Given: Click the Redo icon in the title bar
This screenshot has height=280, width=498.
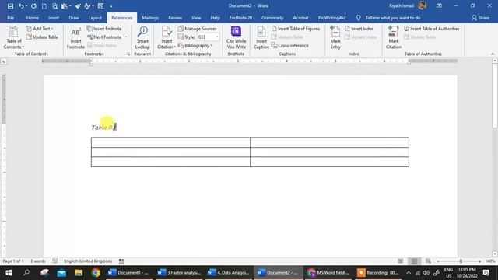Looking at the screenshot, I should tap(33, 6).
